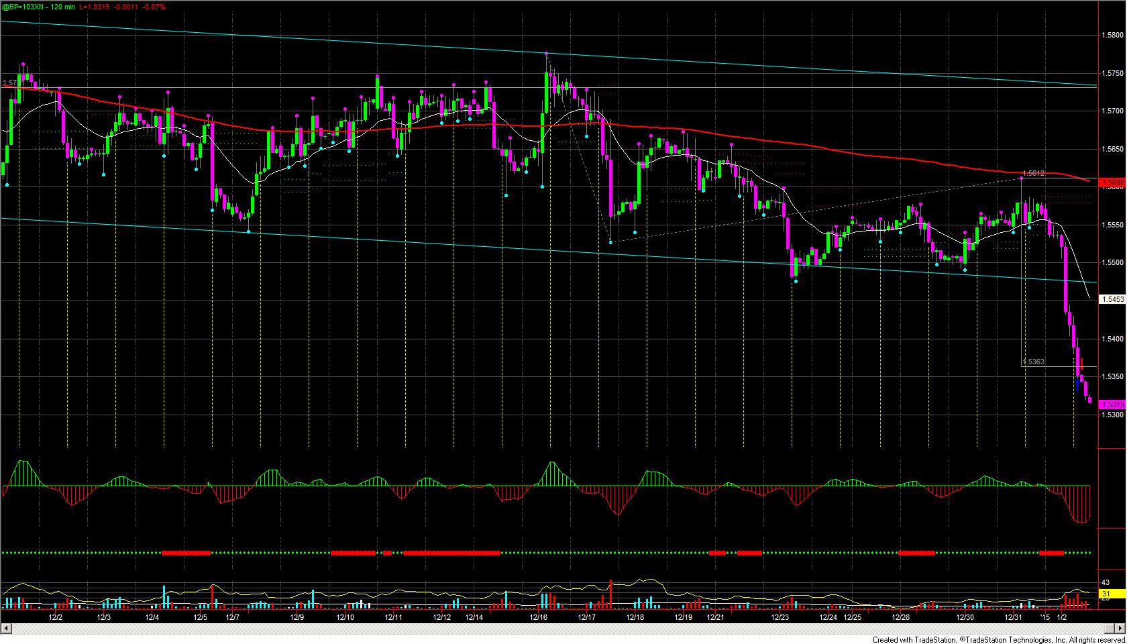Click the 1.5315 current price tag
This screenshot has width=1127, height=644.
(x=1112, y=405)
